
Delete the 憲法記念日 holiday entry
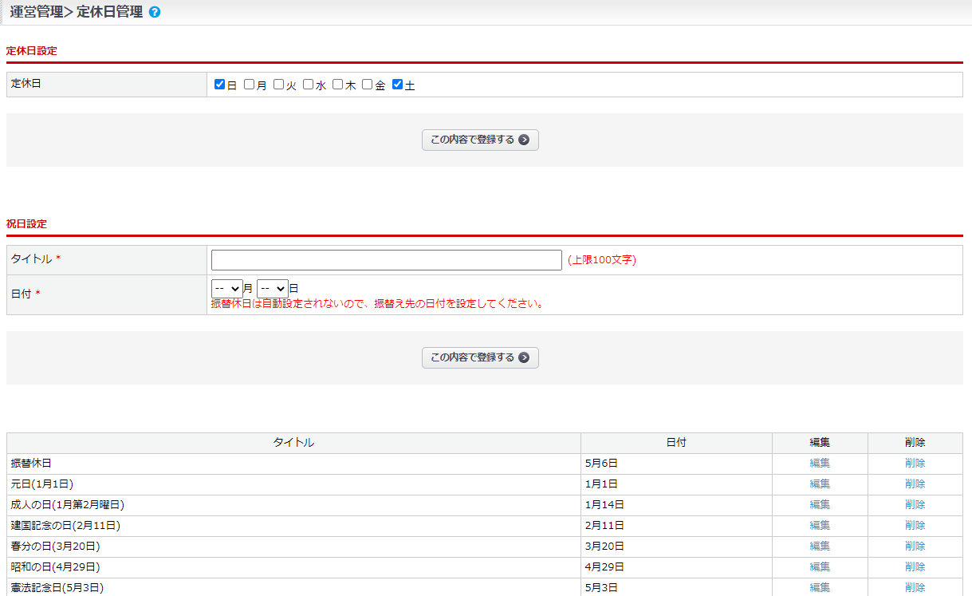[915, 587]
